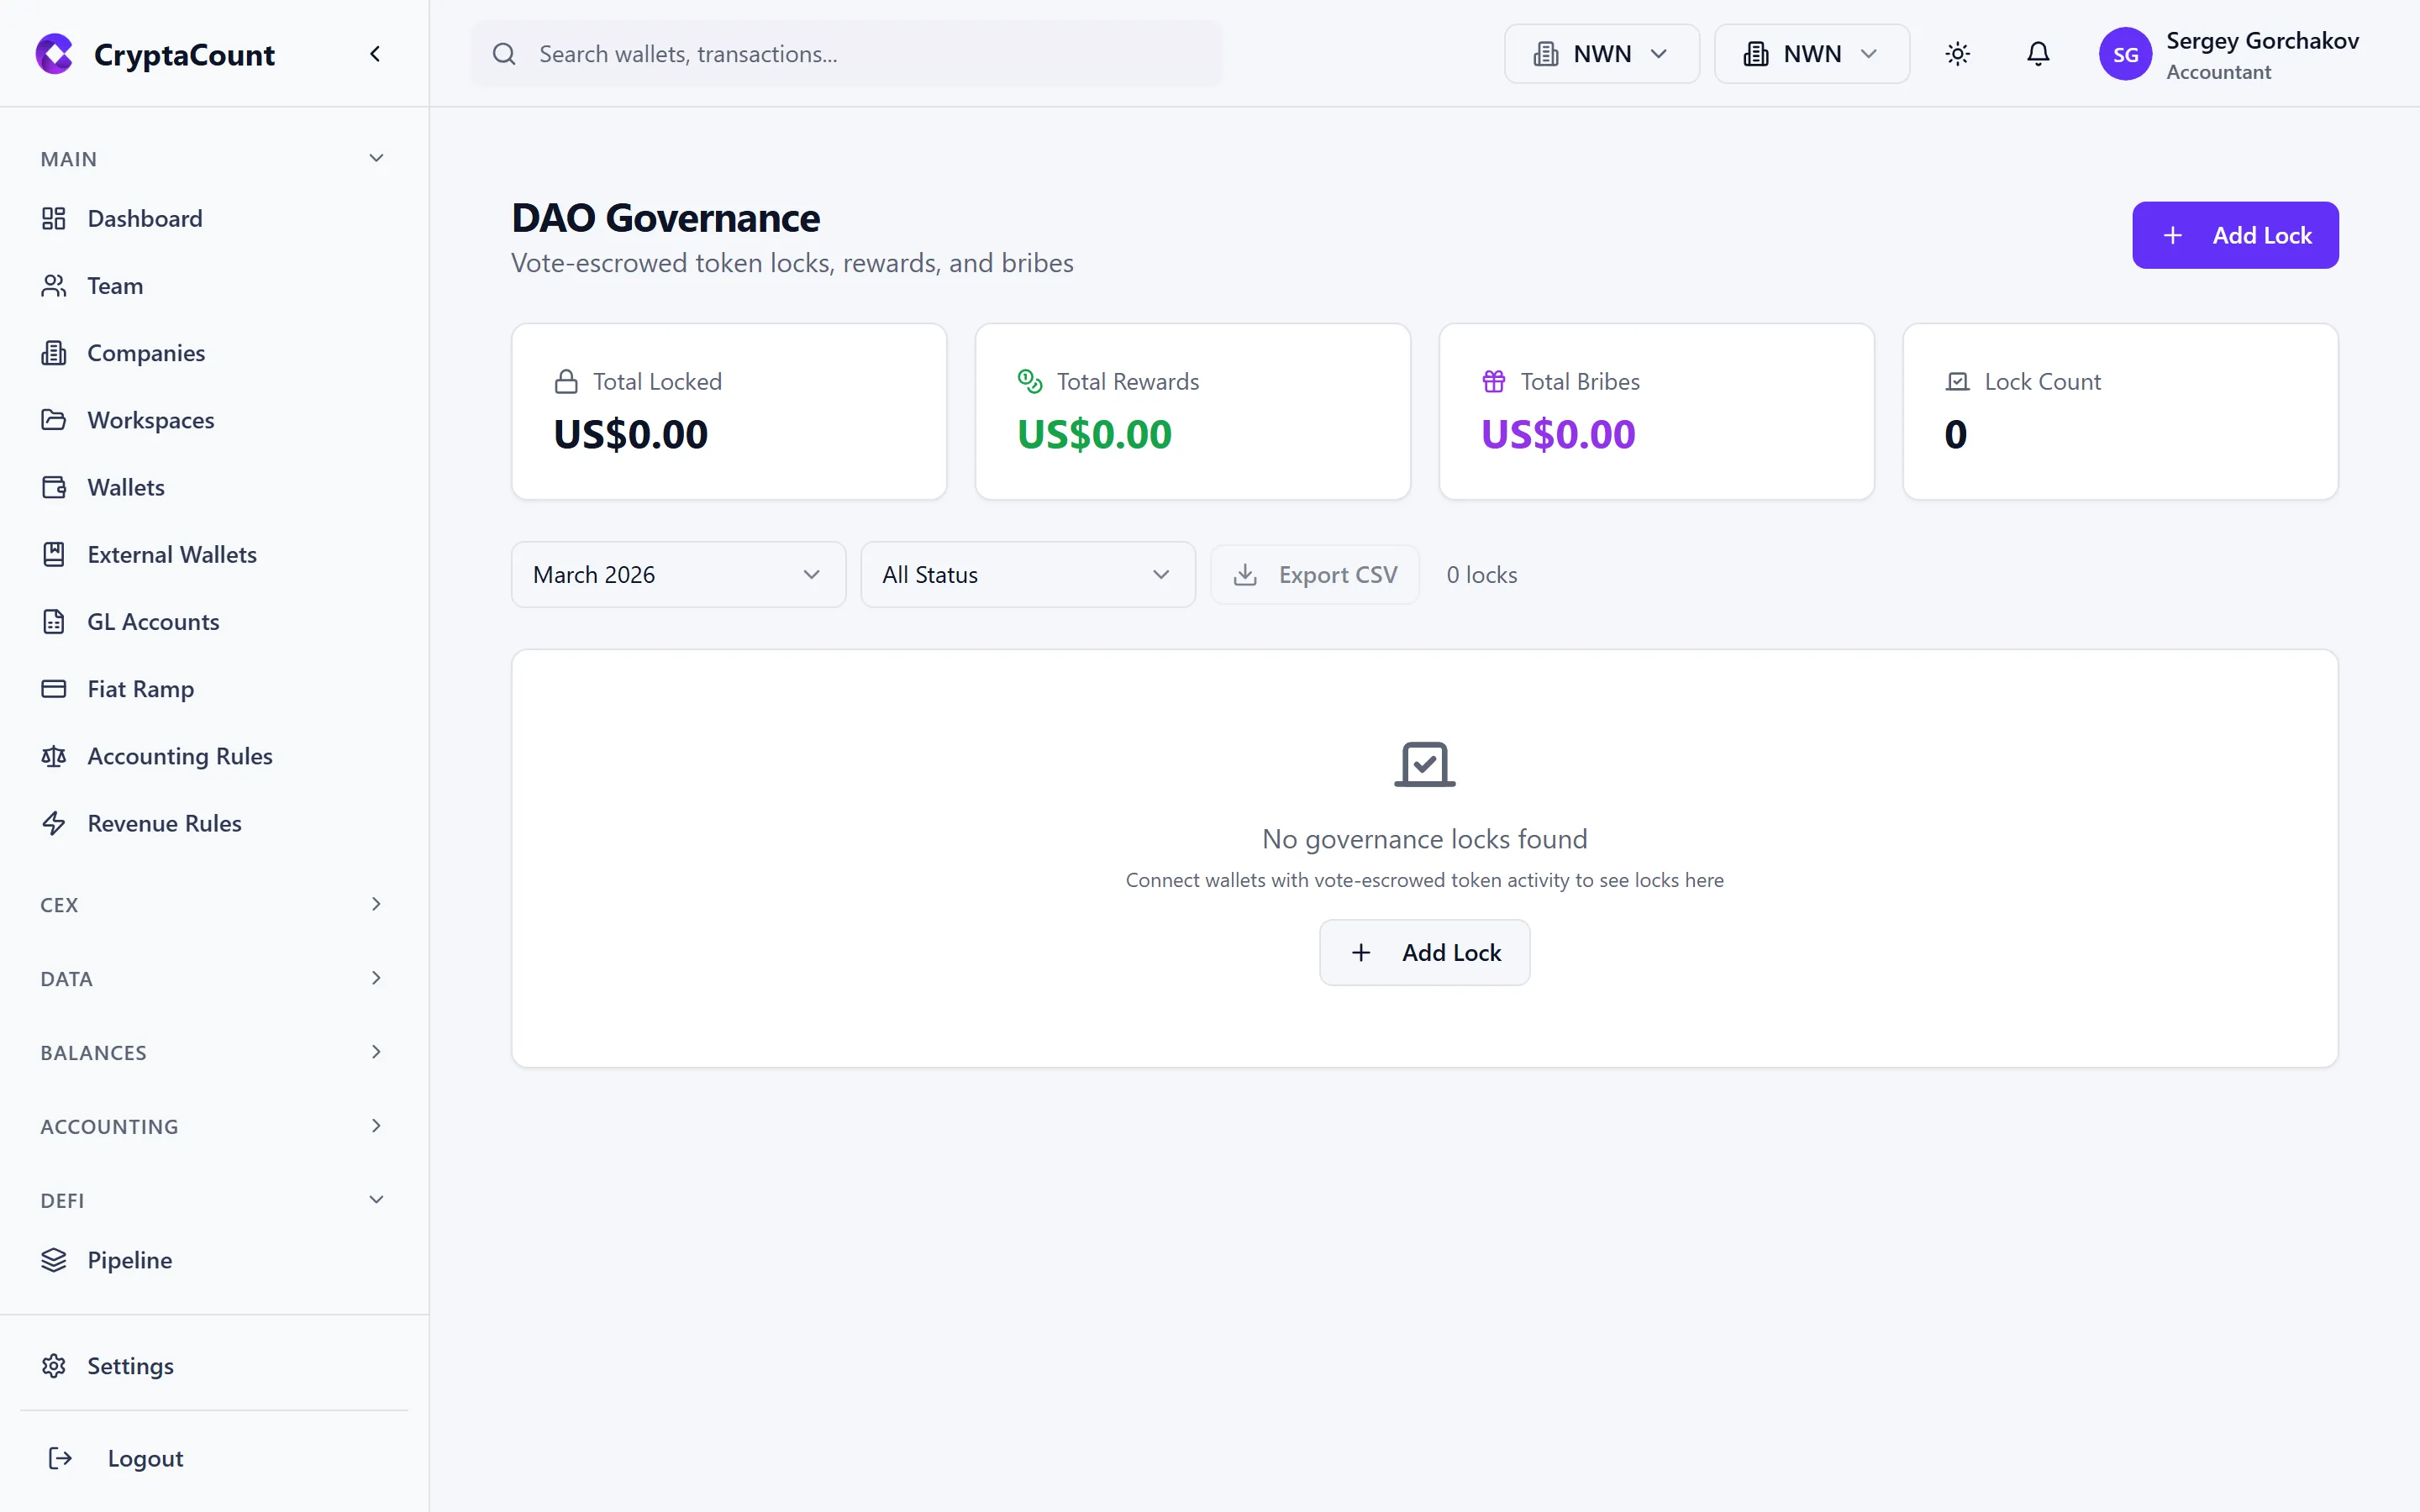Collapse the sidebar with the back arrow
This screenshot has width=2420, height=1512.
point(375,53)
